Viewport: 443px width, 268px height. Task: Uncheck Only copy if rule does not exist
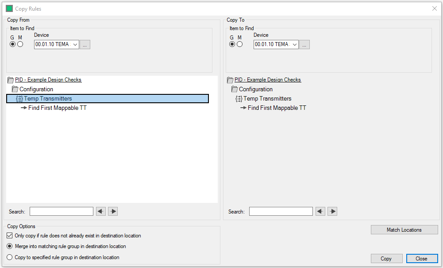(x=10, y=236)
